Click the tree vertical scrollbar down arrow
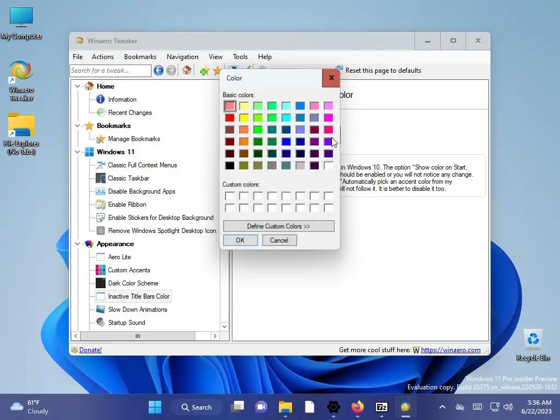The image size is (560, 420). coord(224,326)
